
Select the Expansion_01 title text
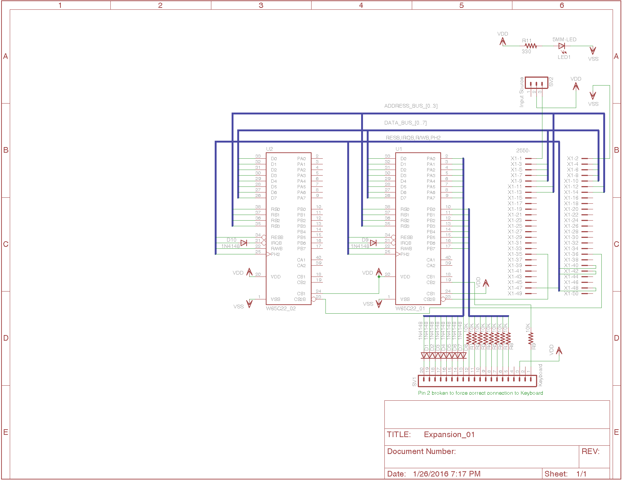[449, 434]
